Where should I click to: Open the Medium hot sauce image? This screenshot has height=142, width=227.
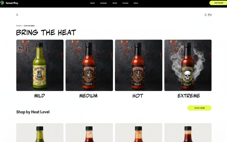(x=89, y=65)
